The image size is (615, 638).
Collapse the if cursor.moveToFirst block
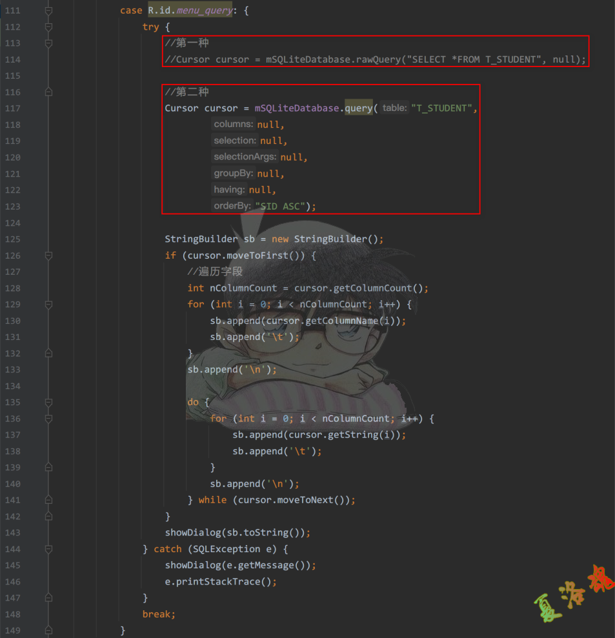(48, 256)
